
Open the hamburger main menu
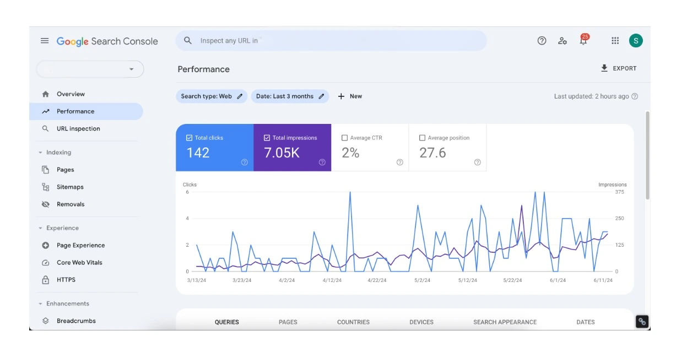(45, 41)
